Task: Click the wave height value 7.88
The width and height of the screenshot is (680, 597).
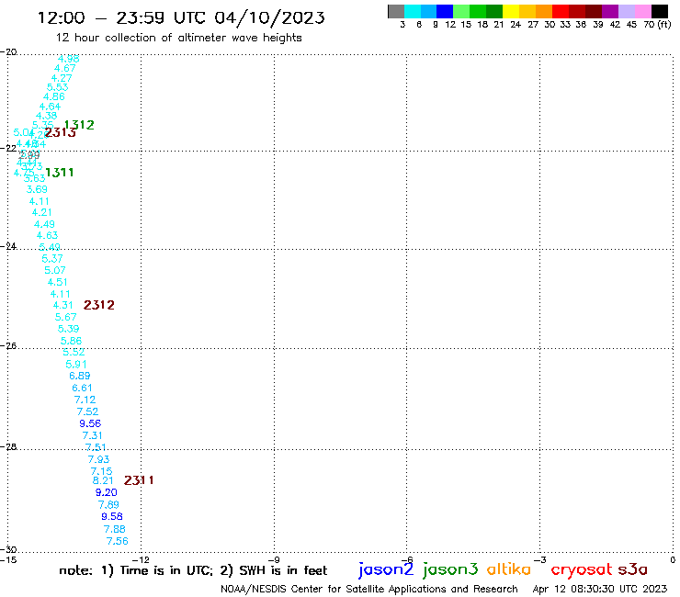Action: (115, 529)
